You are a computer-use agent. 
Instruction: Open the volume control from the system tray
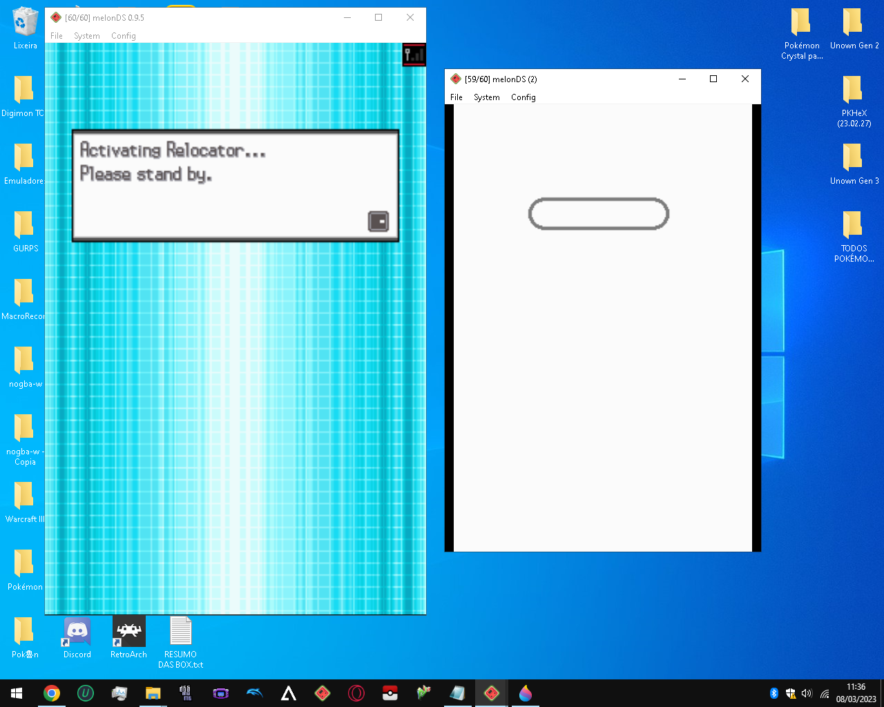tap(807, 693)
